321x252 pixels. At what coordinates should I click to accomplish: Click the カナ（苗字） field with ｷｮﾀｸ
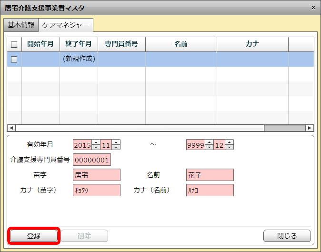click(97, 190)
